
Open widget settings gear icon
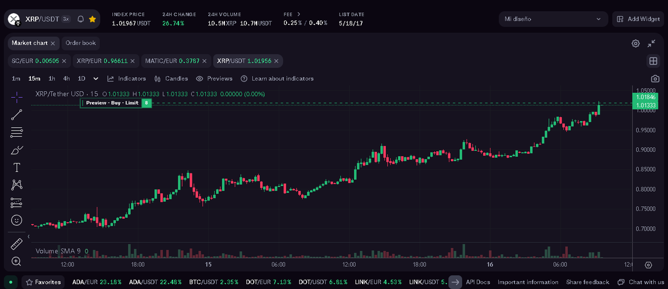coord(636,43)
